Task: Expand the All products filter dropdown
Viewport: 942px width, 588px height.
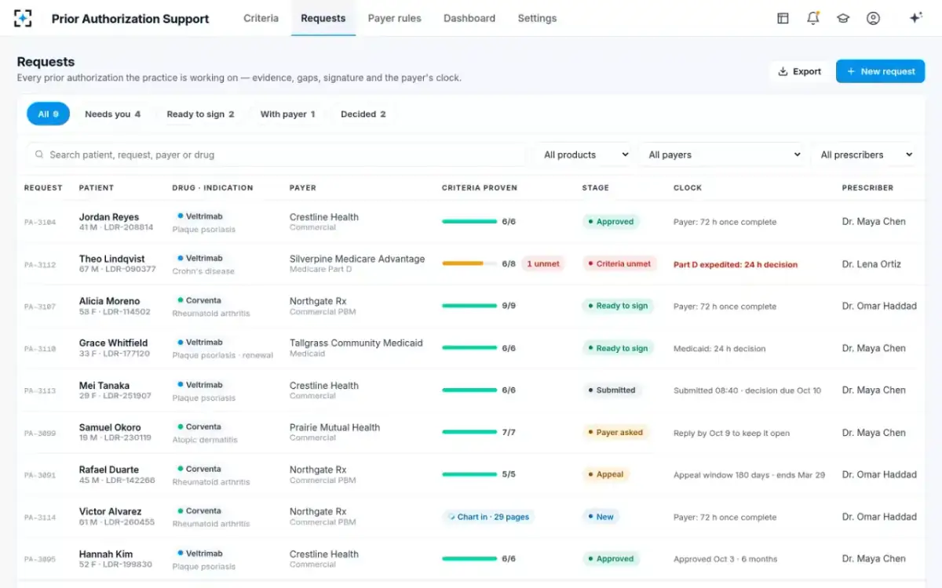Action: [586, 154]
